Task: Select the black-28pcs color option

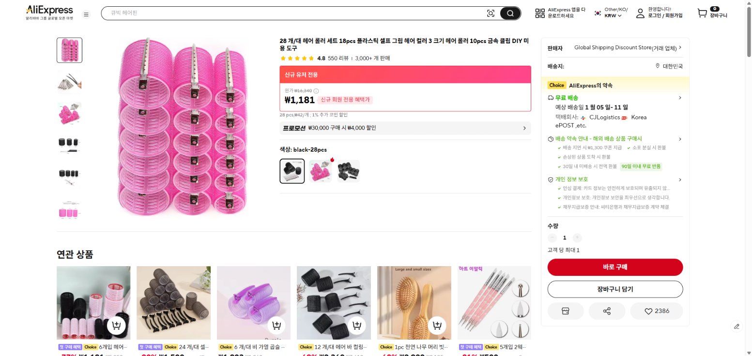Action: [292, 171]
